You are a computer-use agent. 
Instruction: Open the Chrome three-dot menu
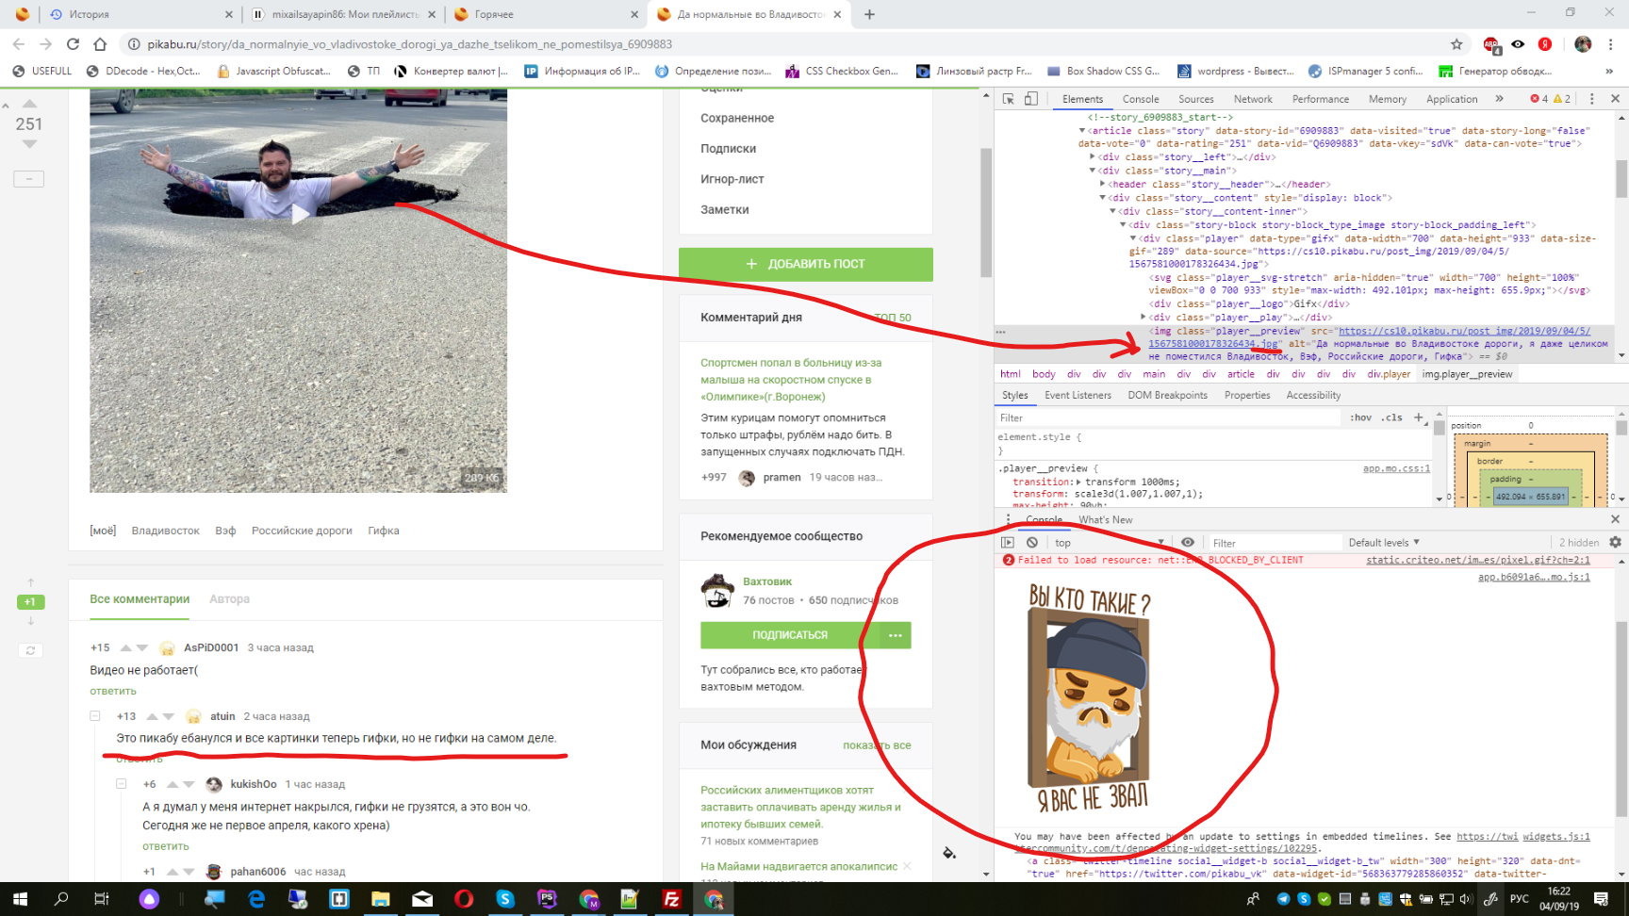point(1611,44)
